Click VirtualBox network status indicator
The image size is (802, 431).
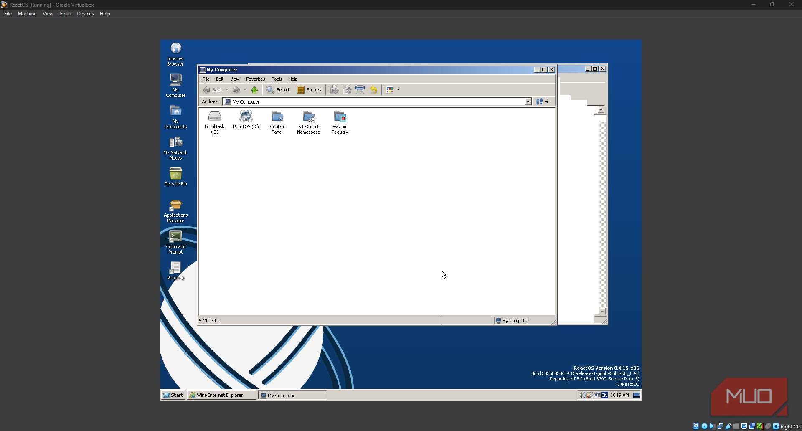pyautogui.click(x=720, y=426)
